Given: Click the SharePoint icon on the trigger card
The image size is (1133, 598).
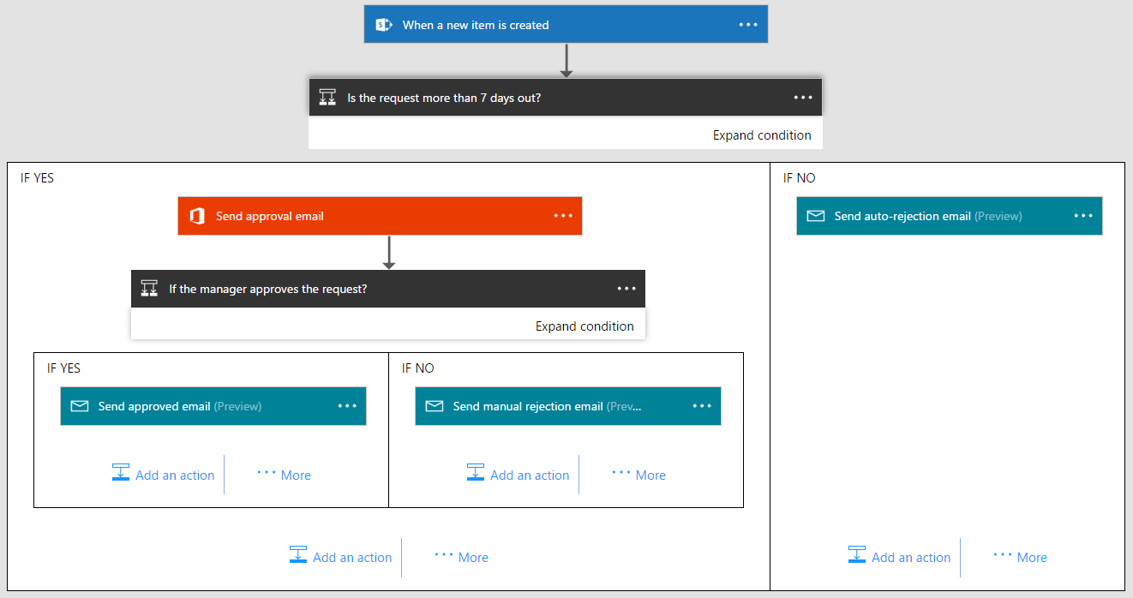Looking at the screenshot, I should [384, 24].
